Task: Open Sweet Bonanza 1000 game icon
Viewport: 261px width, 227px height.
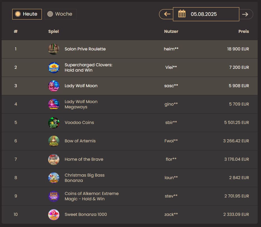Action: tap(53, 214)
